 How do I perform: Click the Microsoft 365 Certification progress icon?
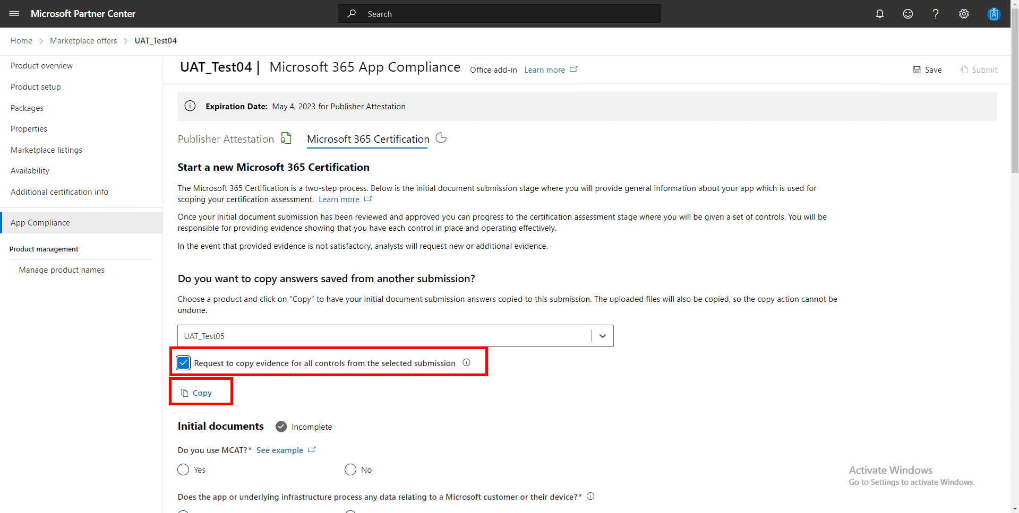(x=441, y=138)
